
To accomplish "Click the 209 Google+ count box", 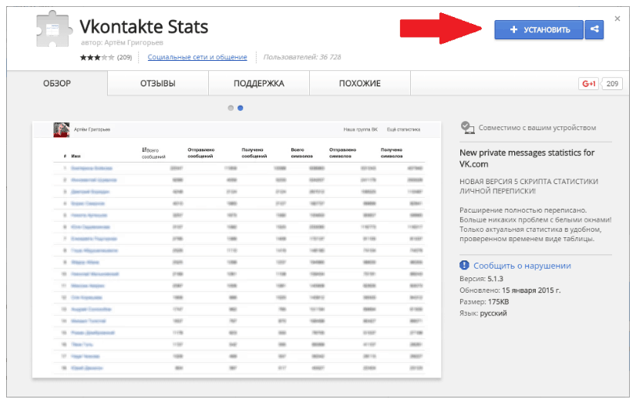I will pos(612,84).
